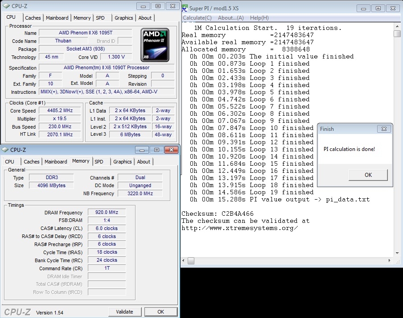Open the Calculate(C) menu in Super PI
403x318 pixels.
click(x=197, y=18)
